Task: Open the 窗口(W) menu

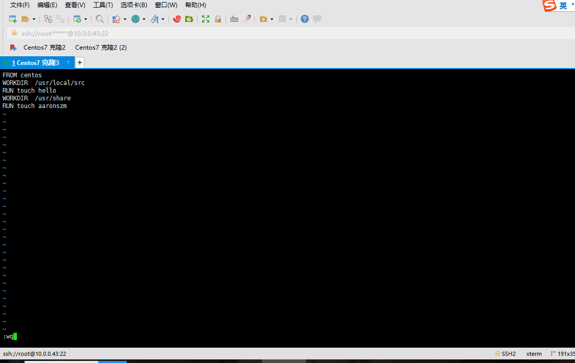Action: [x=166, y=5]
